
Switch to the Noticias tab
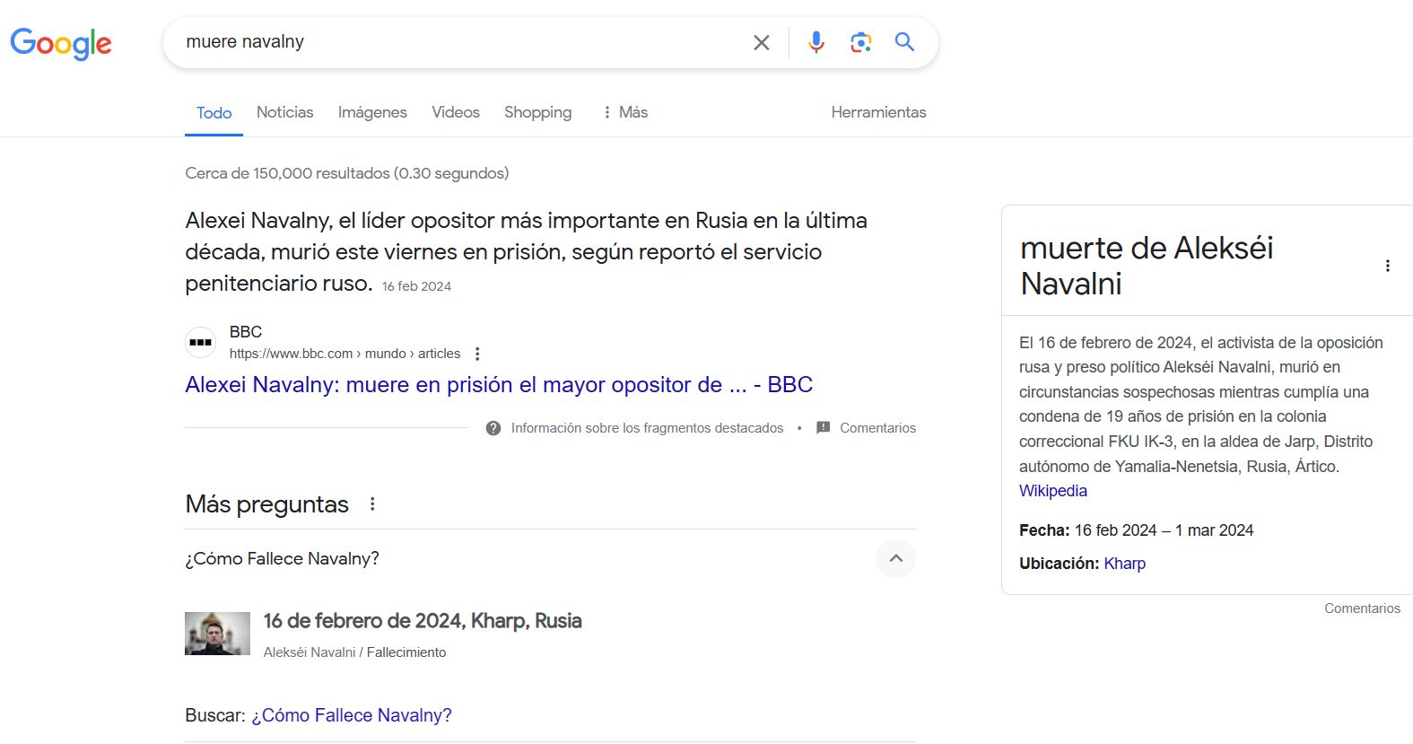(285, 112)
